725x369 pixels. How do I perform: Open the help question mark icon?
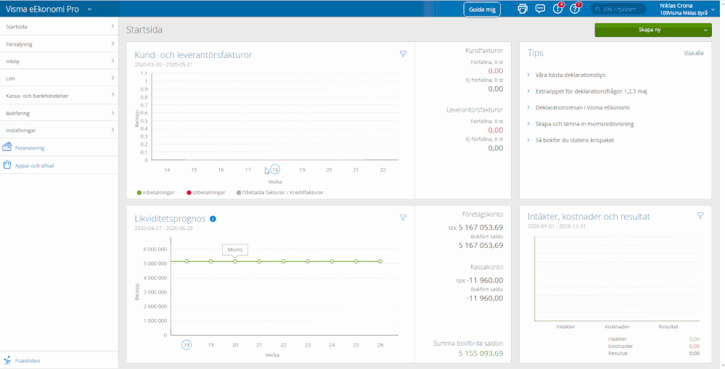pos(575,9)
